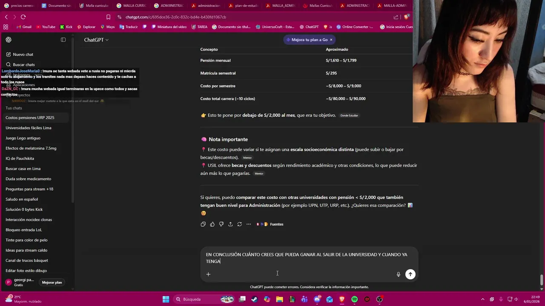The height and width of the screenshot is (306, 545).
Task: Regenerate response with the retry icon
Action: point(239,224)
